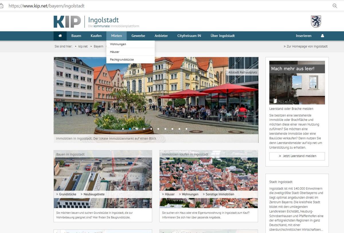344x233 pixels.
Task: Open Zur Homepage von Ingolstadt link
Action: tap(306, 46)
